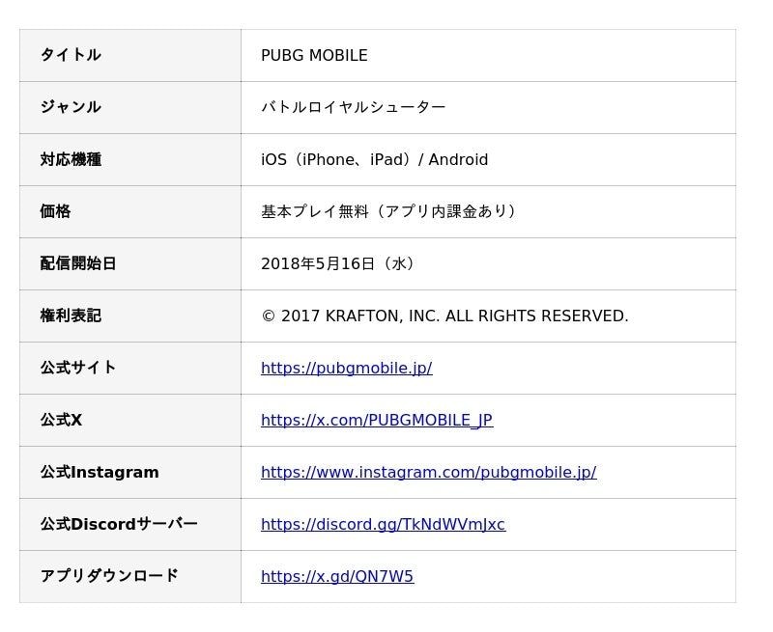Select the バトルロイヤルシューター genre text
Screen dimensions: 773x632
point(353,107)
